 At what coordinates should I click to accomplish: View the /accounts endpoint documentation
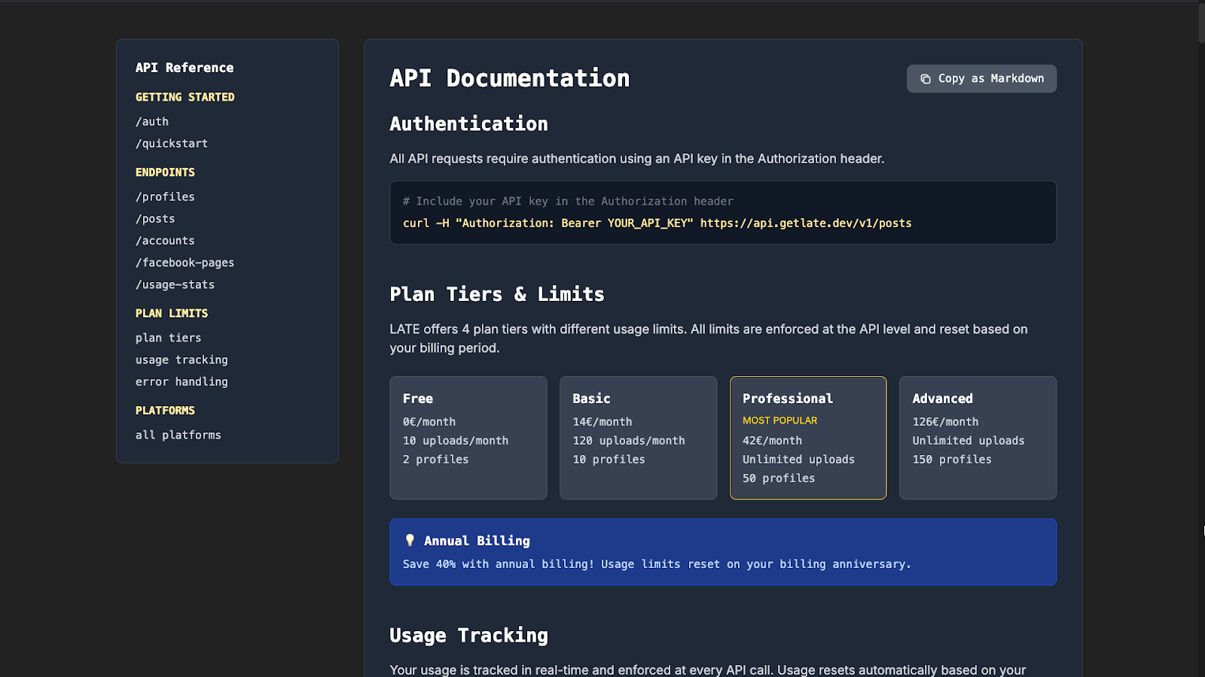(x=165, y=240)
